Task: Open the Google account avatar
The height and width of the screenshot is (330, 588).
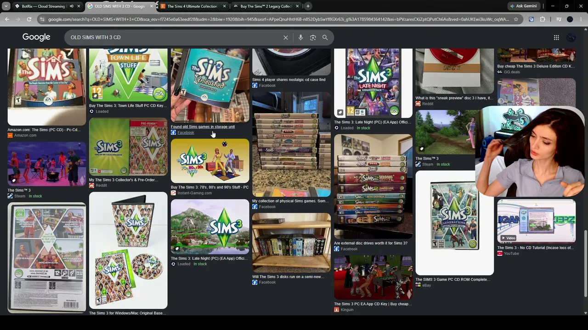Action: [571, 38]
